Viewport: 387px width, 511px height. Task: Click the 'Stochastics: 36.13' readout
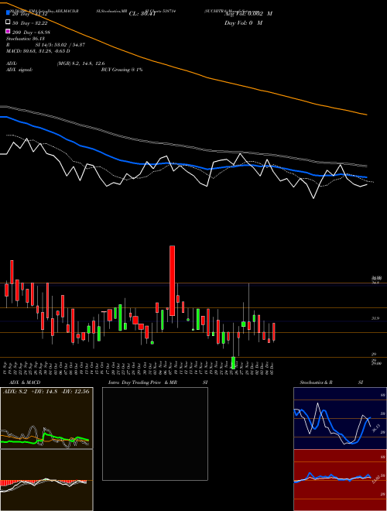click(26, 39)
